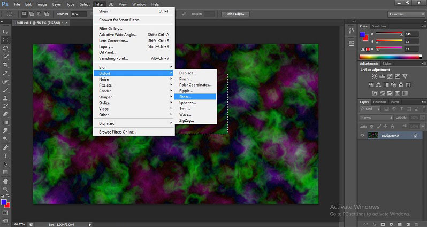The image size is (427, 227).
Task: Hide the Background layer with the eye icon
Action: [x=362, y=136]
